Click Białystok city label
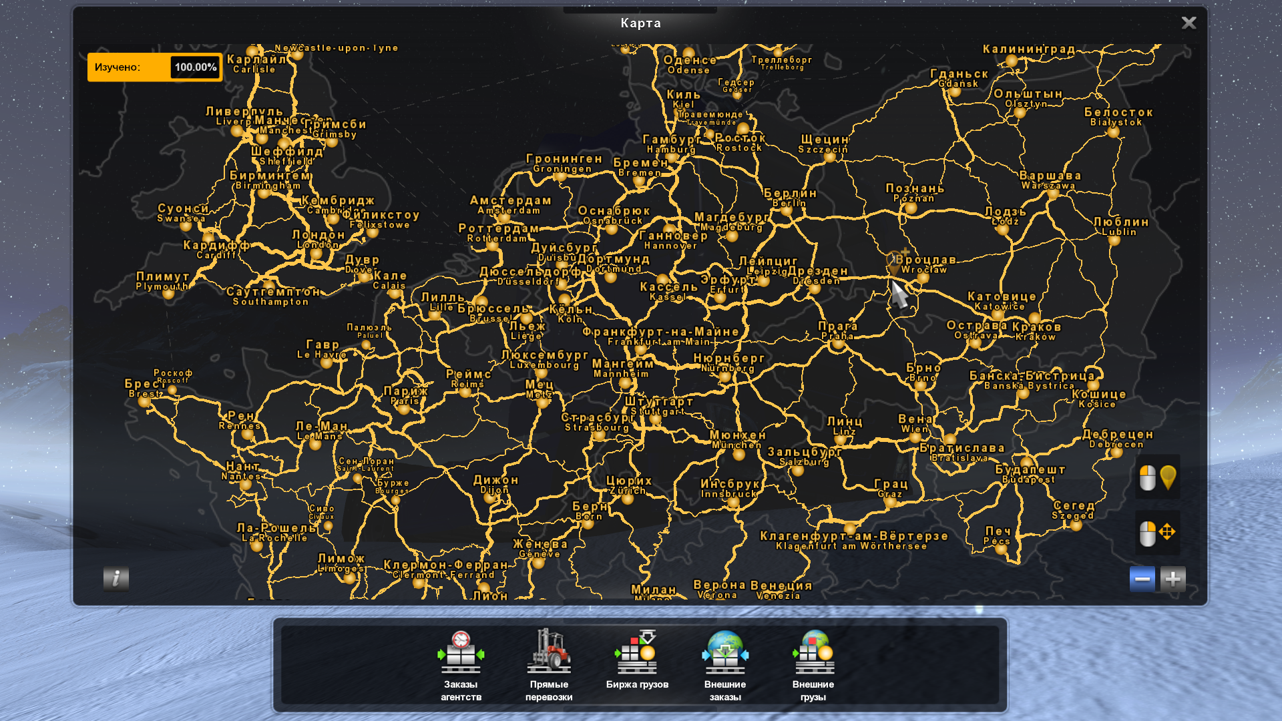The width and height of the screenshot is (1282, 721). coord(1116,122)
